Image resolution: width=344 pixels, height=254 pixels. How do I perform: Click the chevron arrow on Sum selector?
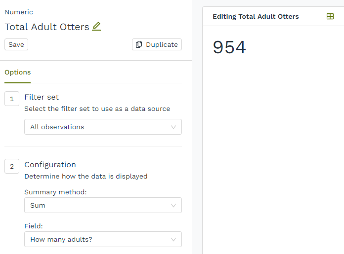coord(173,205)
